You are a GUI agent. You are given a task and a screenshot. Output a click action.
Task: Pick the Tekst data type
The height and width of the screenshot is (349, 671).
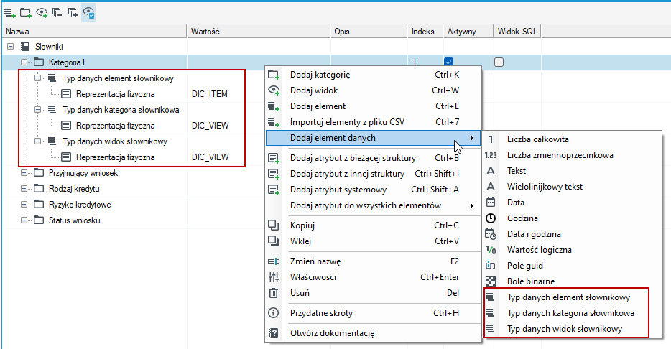(x=573, y=171)
